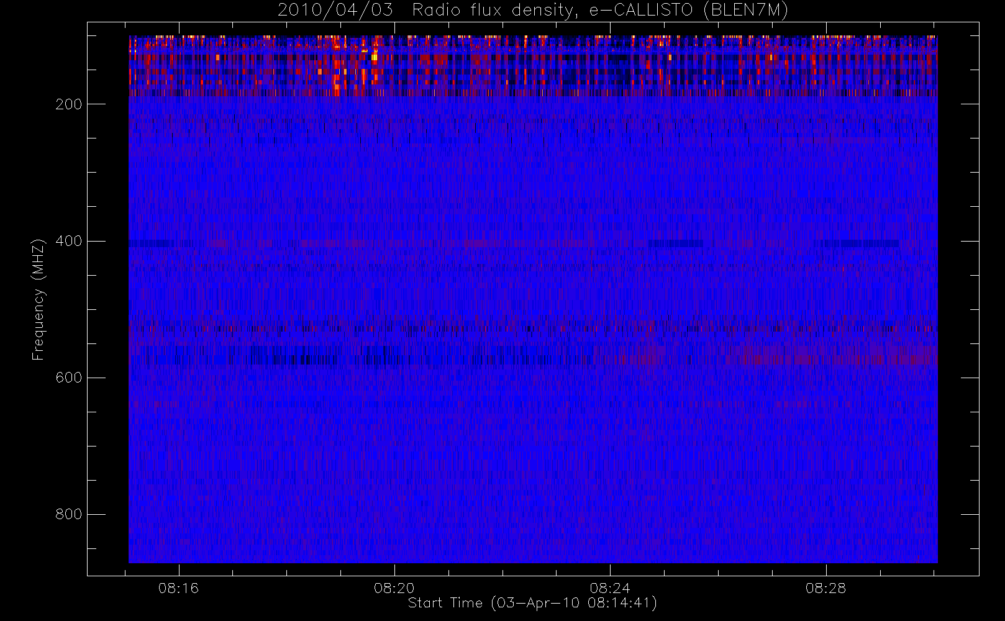Image resolution: width=1005 pixels, height=621 pixels.
Task: Click the 400 frequency tick label
Action: click(69, 241)
